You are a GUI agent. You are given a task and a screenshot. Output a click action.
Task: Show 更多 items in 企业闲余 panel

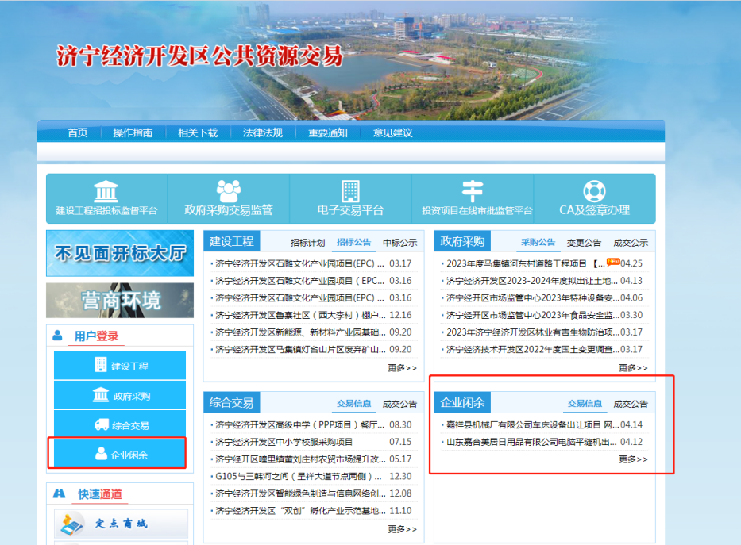(x=633, y=459)
